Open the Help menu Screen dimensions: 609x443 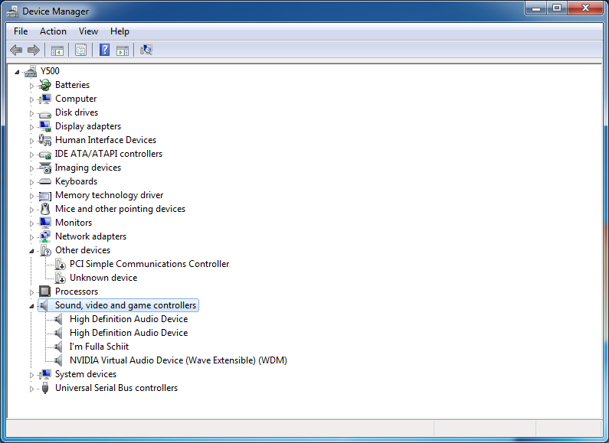coord(120,31)
